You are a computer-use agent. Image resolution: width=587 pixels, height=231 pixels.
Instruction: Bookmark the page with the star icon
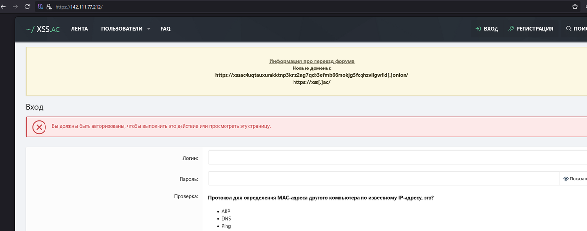[x=575, y=7]
